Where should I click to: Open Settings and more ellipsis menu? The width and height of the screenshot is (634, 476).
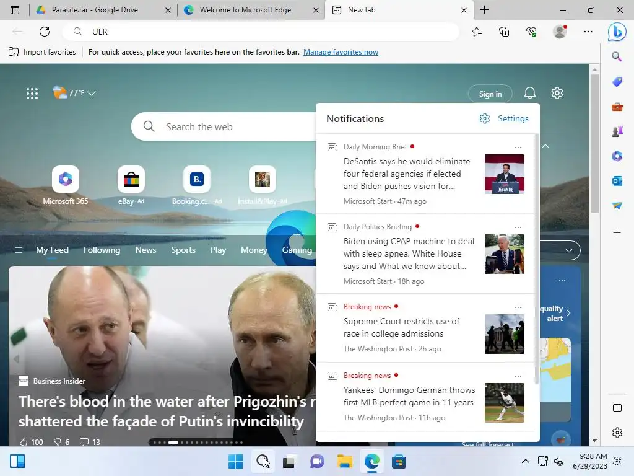pos(588,32)
